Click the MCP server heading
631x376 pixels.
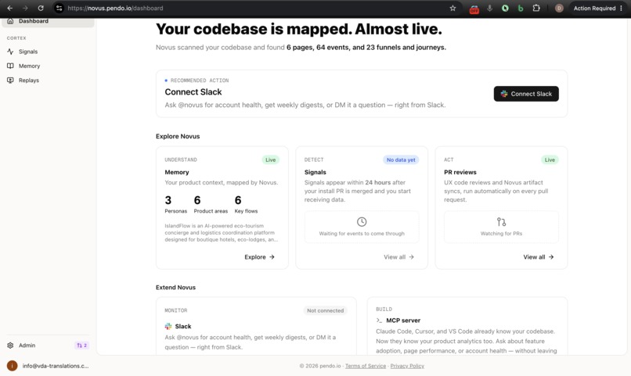(403, 320)
